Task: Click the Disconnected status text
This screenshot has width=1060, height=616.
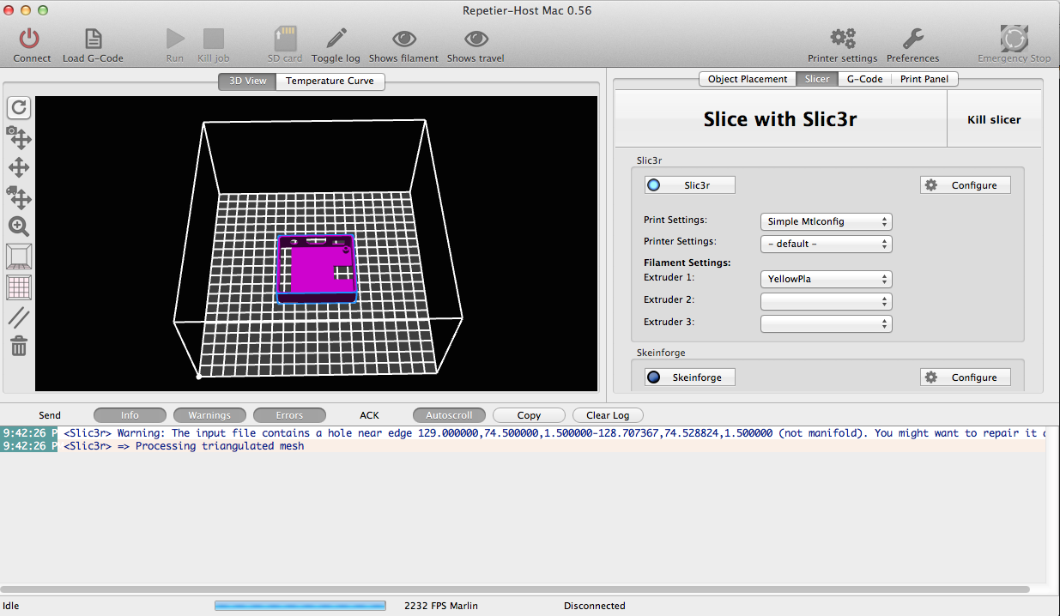Action: click(594, 606)
